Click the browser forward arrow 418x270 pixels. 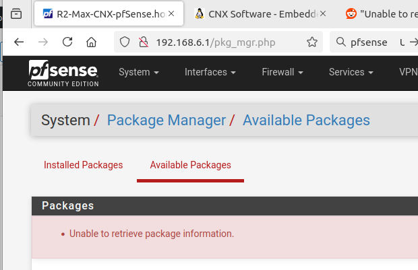tap(43, 42)
